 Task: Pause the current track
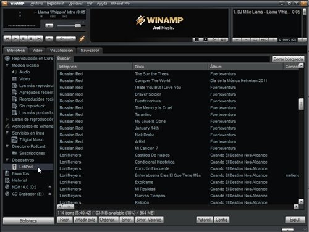coord(23,38)
